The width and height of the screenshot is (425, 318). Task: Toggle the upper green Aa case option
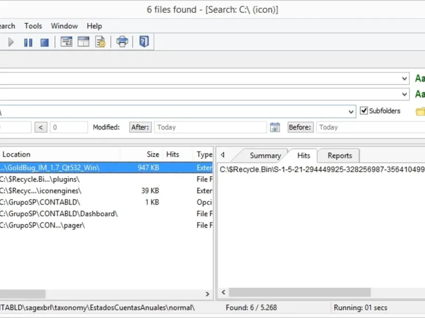(420, 78)
